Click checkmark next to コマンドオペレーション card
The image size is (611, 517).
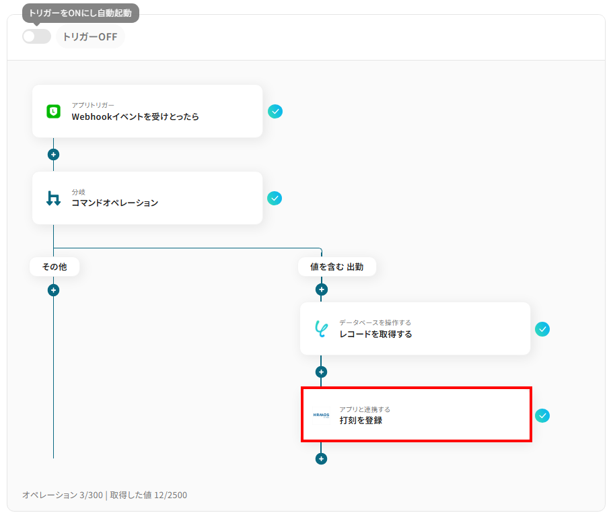pos(275,199)
